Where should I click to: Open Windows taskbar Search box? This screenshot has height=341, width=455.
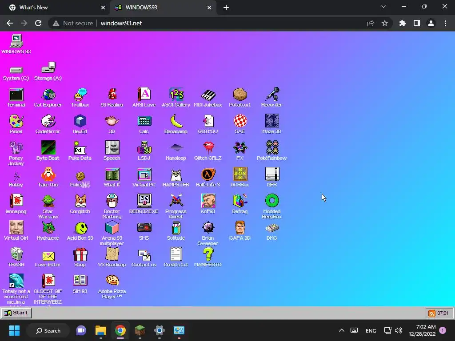pos(48,330)
